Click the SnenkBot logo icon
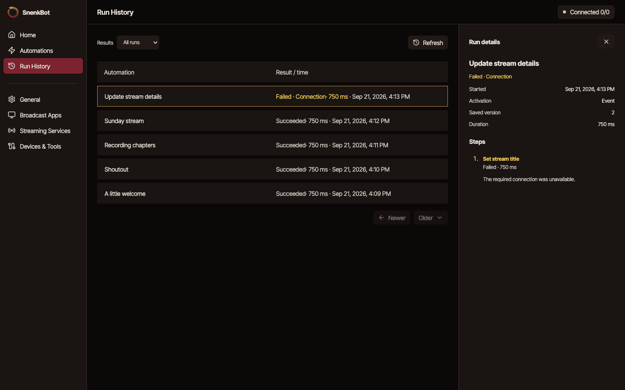The height and width of the screenshot is (390, 625). (x=13, y=12)
